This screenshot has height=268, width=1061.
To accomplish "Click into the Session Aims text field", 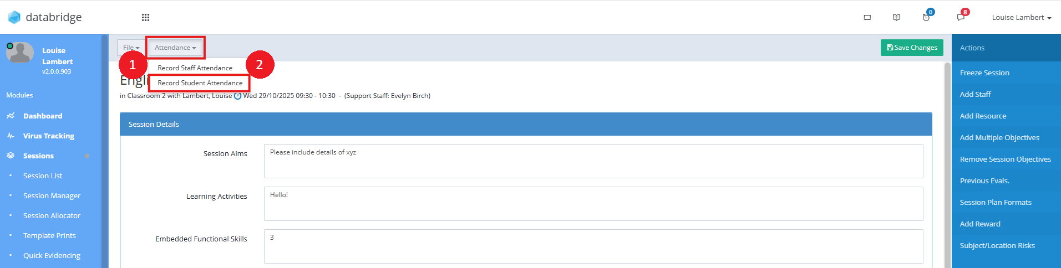I will pyautogui.click(x=593, y=161).
